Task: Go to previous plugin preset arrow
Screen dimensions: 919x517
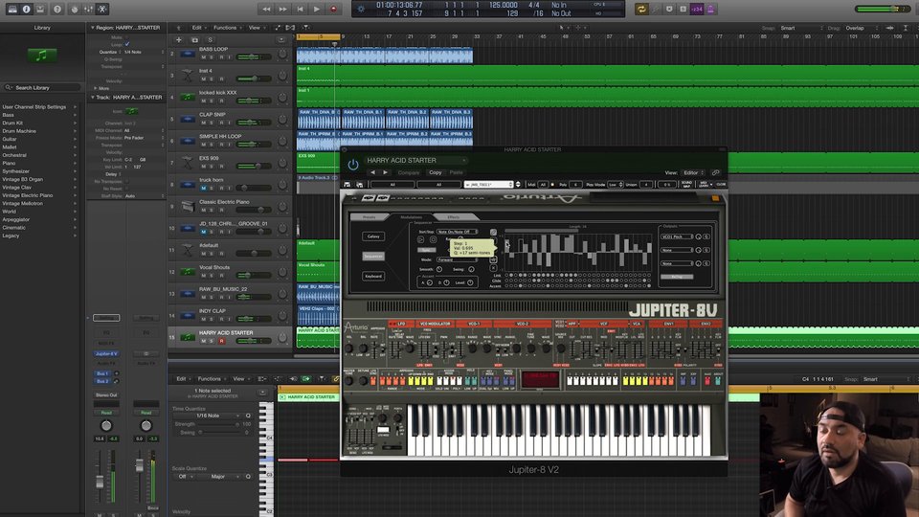Action: coord(372,172)
